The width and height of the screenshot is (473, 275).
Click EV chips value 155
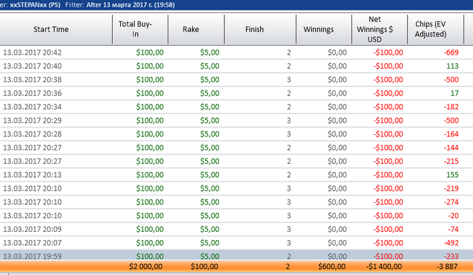452,175
